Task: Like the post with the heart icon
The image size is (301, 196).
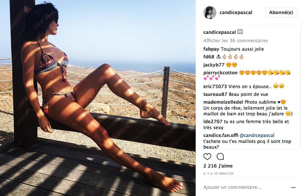Action: tap(207, 157)
